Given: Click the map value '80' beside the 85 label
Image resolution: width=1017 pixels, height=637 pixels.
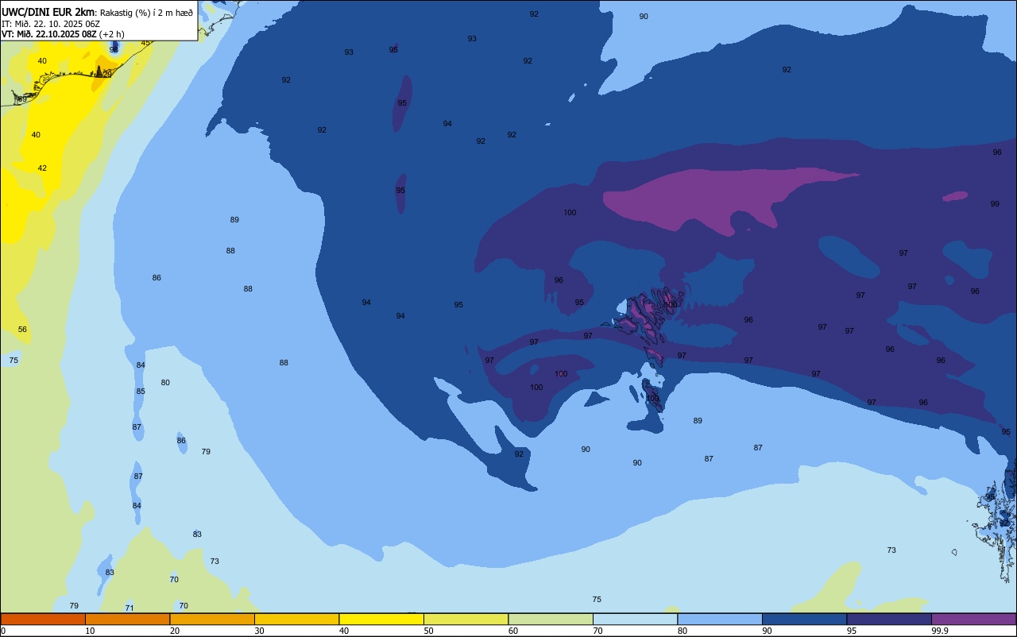Looking at the screenshot, I should coord(165,382).
